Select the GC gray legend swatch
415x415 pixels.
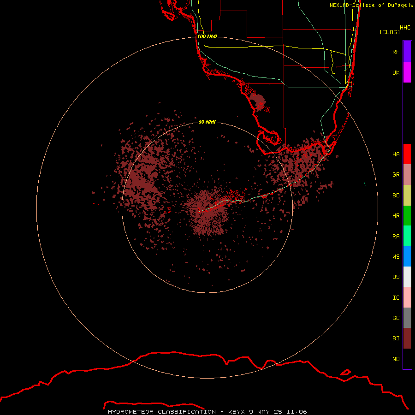[407, 318]
